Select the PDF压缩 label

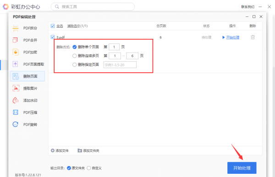pos(30,113)
